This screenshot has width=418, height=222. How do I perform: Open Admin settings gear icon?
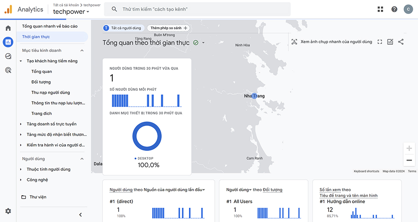coord(8,211)
